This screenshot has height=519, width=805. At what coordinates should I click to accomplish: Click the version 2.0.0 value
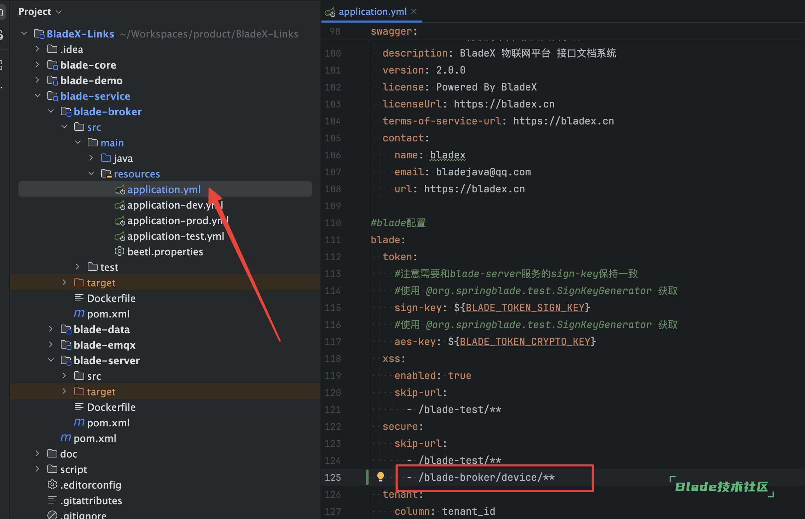pos(451,70)
